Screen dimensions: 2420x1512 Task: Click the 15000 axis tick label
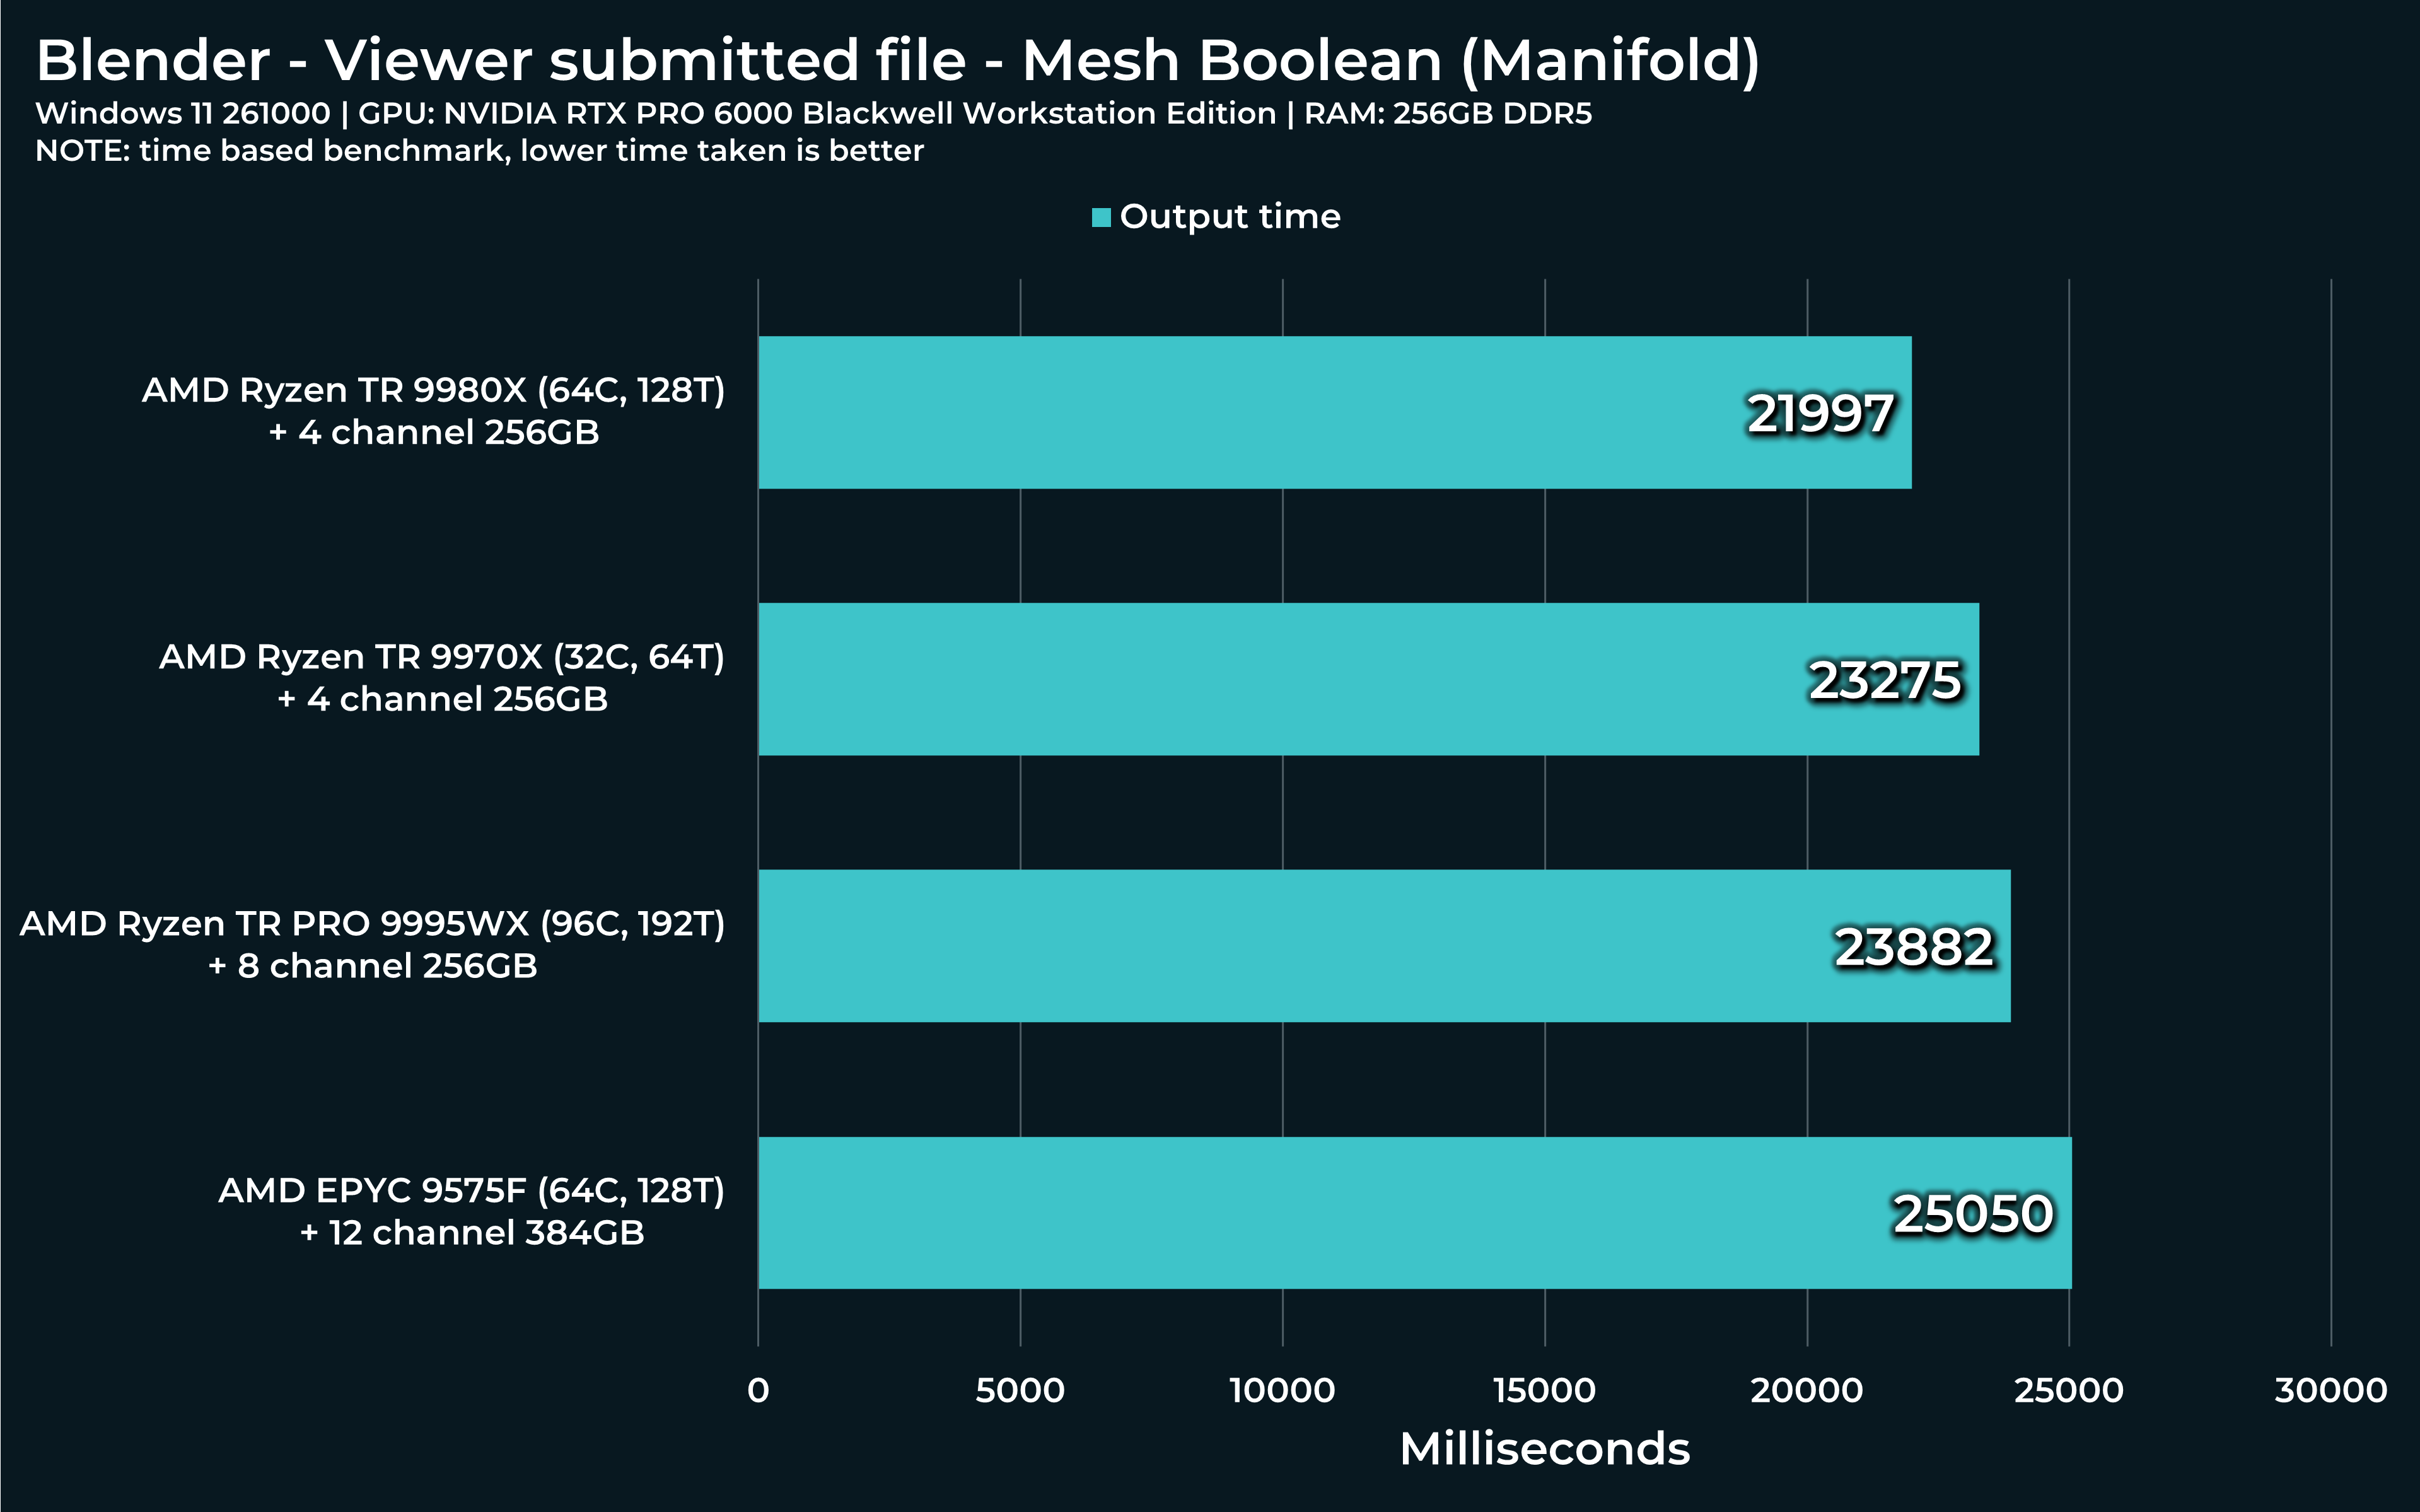(1544, 1390)
